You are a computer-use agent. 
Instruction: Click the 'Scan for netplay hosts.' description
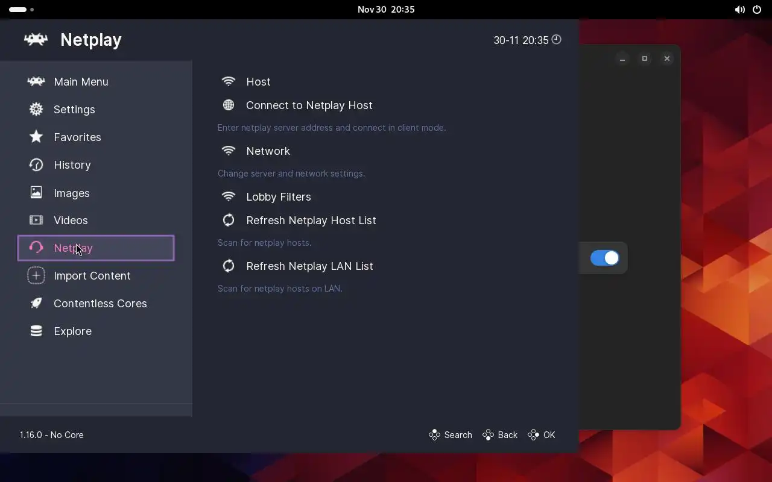(x=264, y=243)
